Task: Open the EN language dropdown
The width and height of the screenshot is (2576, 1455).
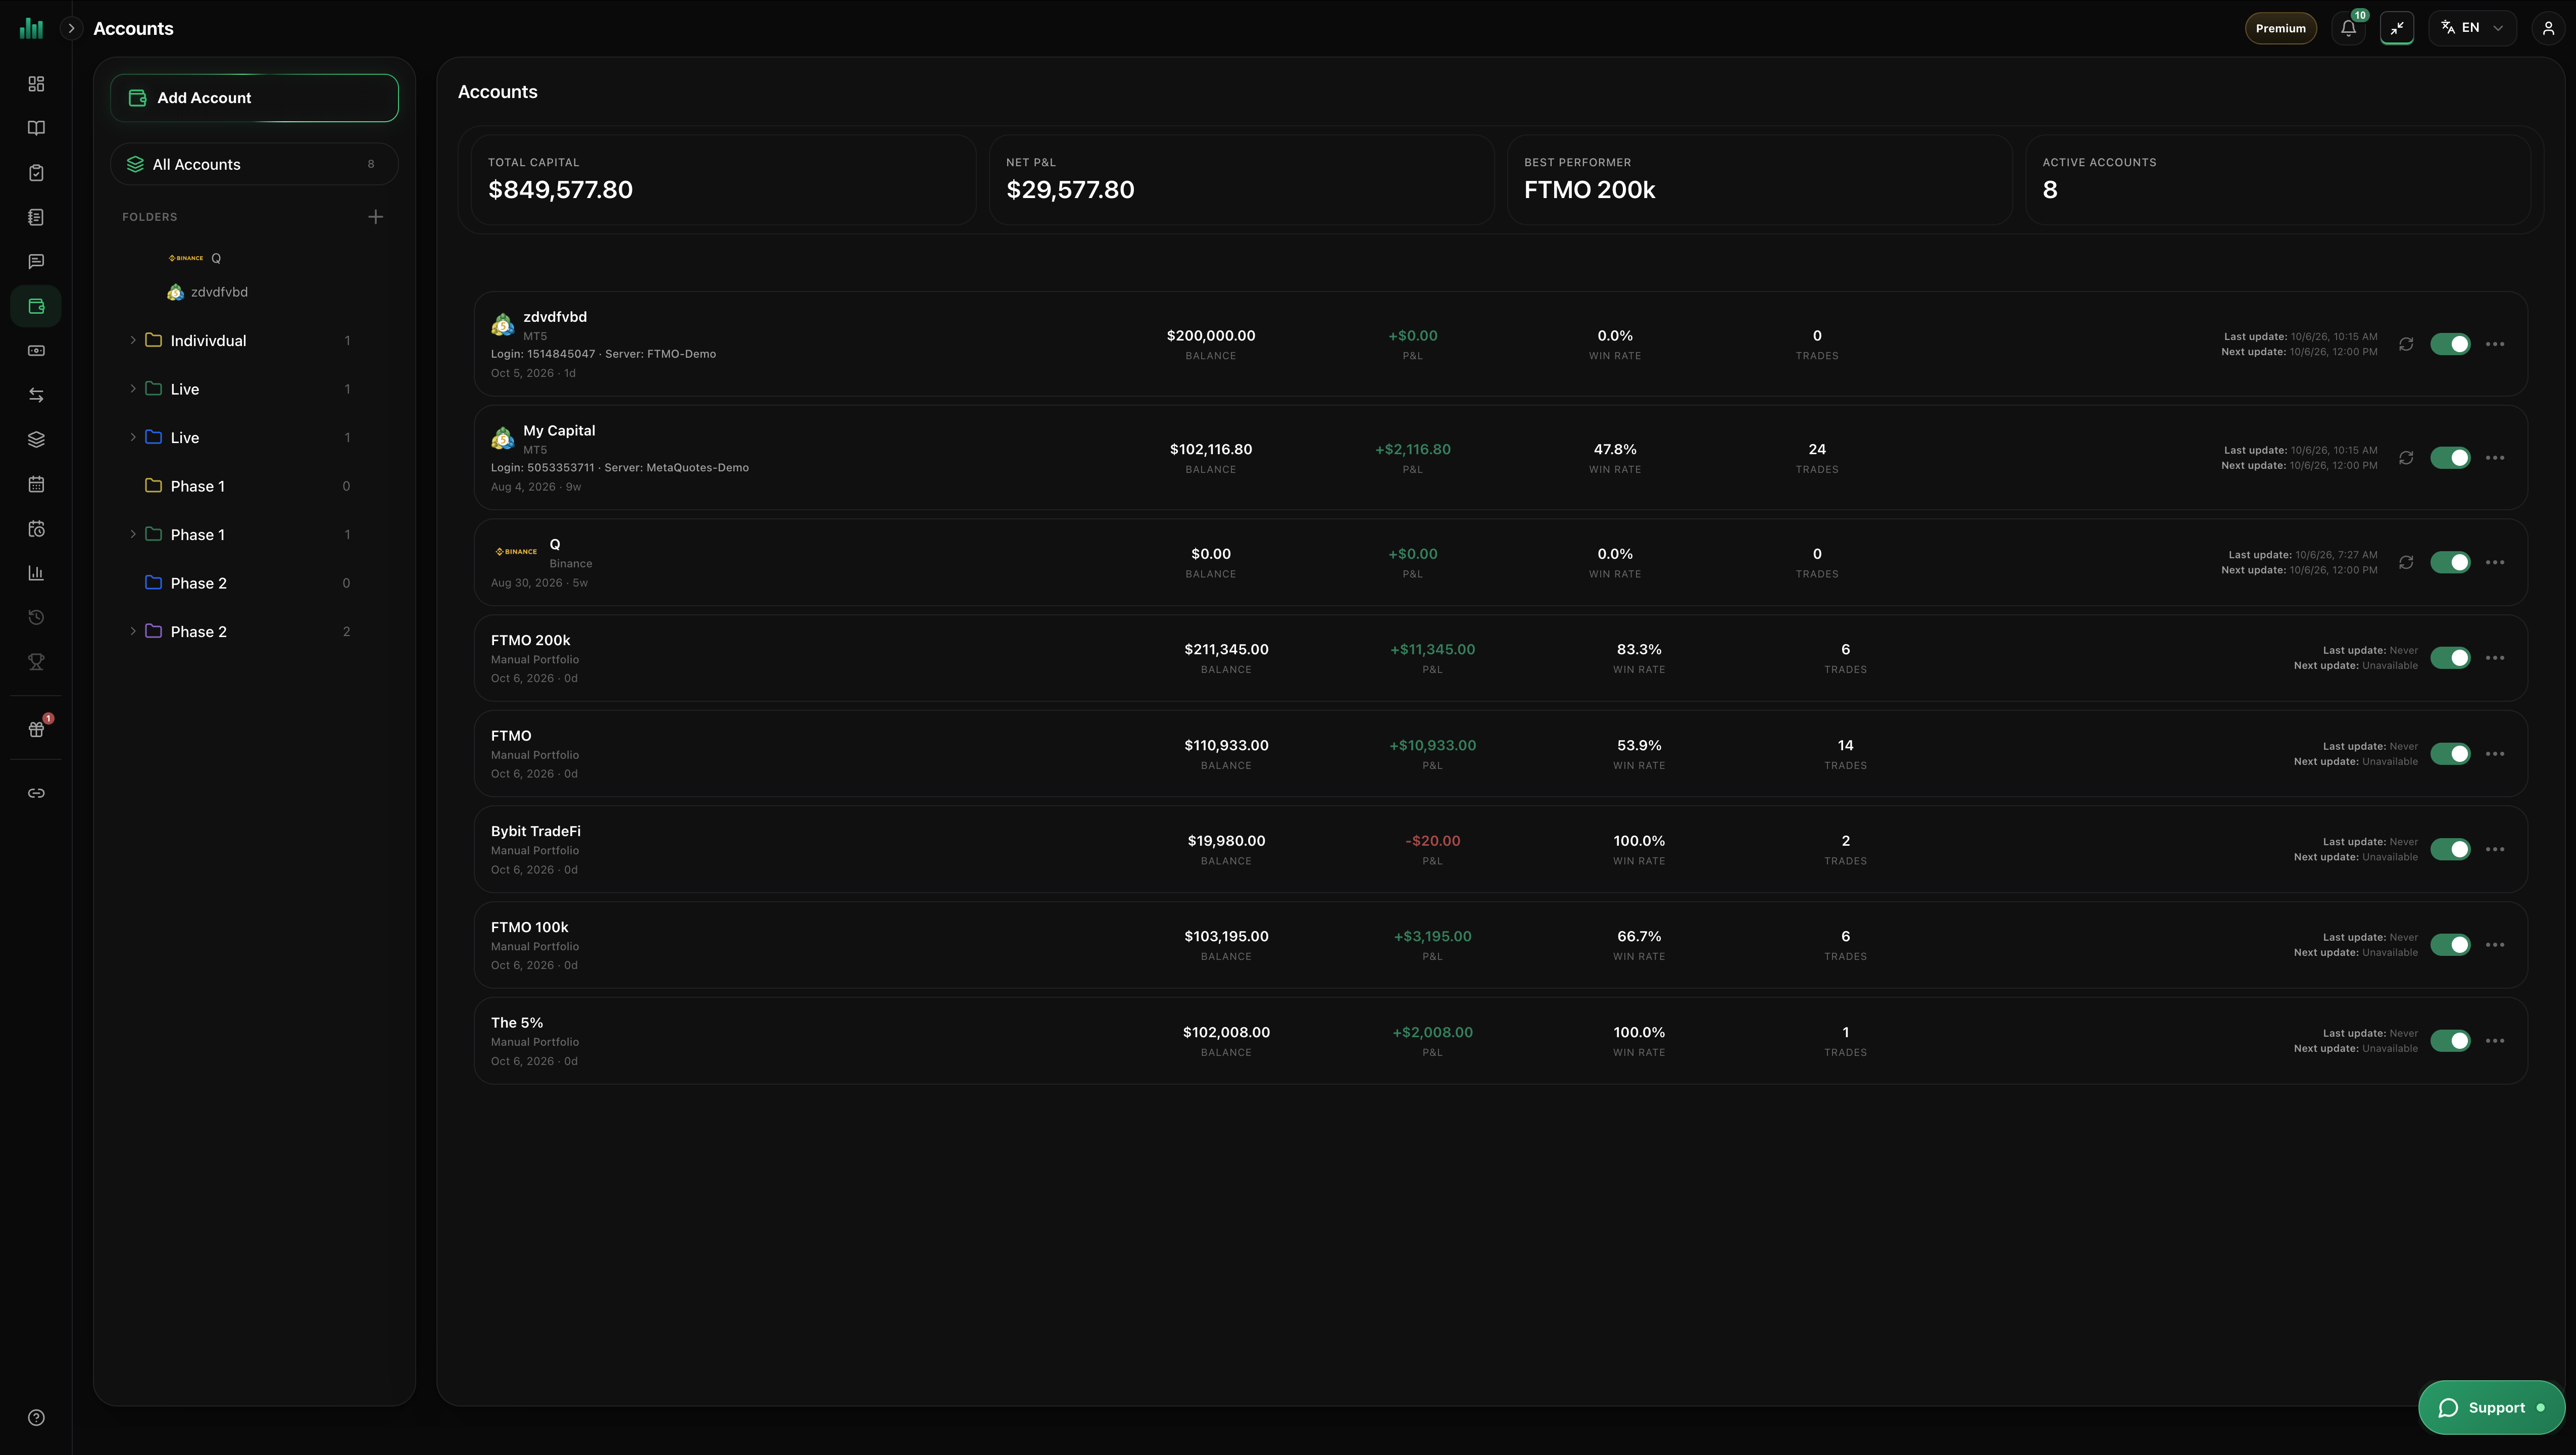Action: [x=2472, y=28]
